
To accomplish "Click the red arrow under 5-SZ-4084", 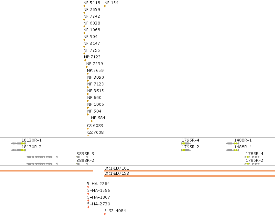I will [105, 214].
